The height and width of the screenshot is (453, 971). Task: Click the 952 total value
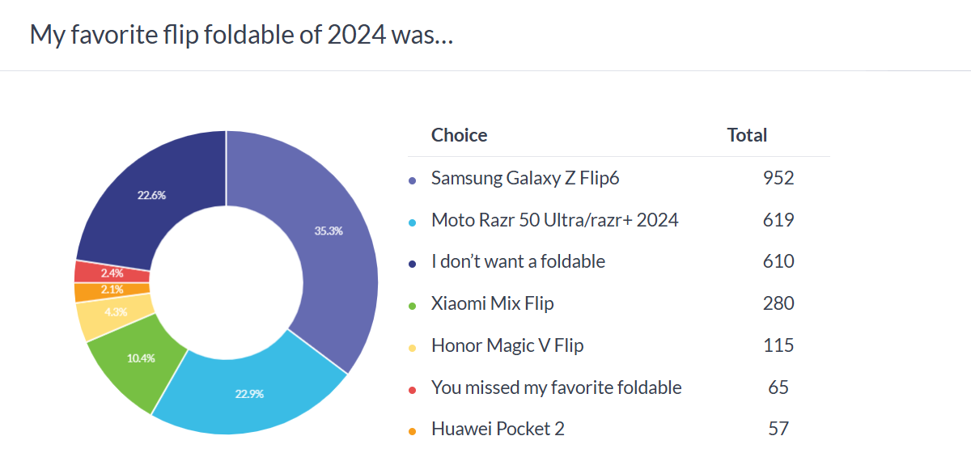click(x=778, y=178)
